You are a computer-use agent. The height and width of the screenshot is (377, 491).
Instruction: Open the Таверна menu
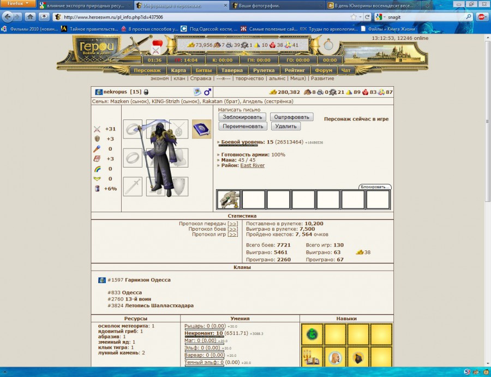(x=232, y=70)
